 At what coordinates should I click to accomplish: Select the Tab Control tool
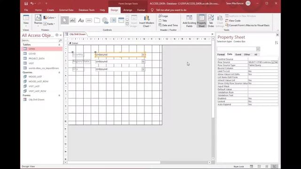coord(97,20)
